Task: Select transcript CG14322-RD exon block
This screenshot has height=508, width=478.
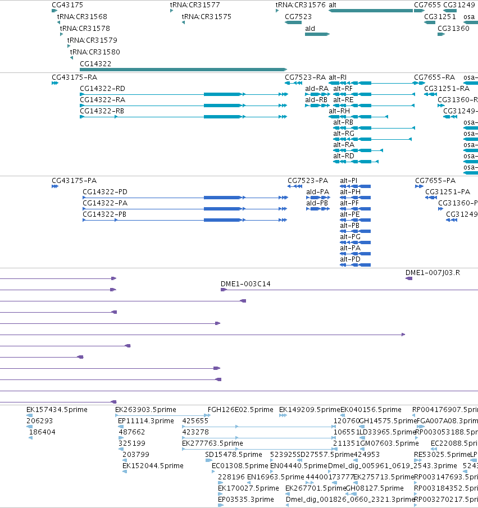Action: point(222,94)
